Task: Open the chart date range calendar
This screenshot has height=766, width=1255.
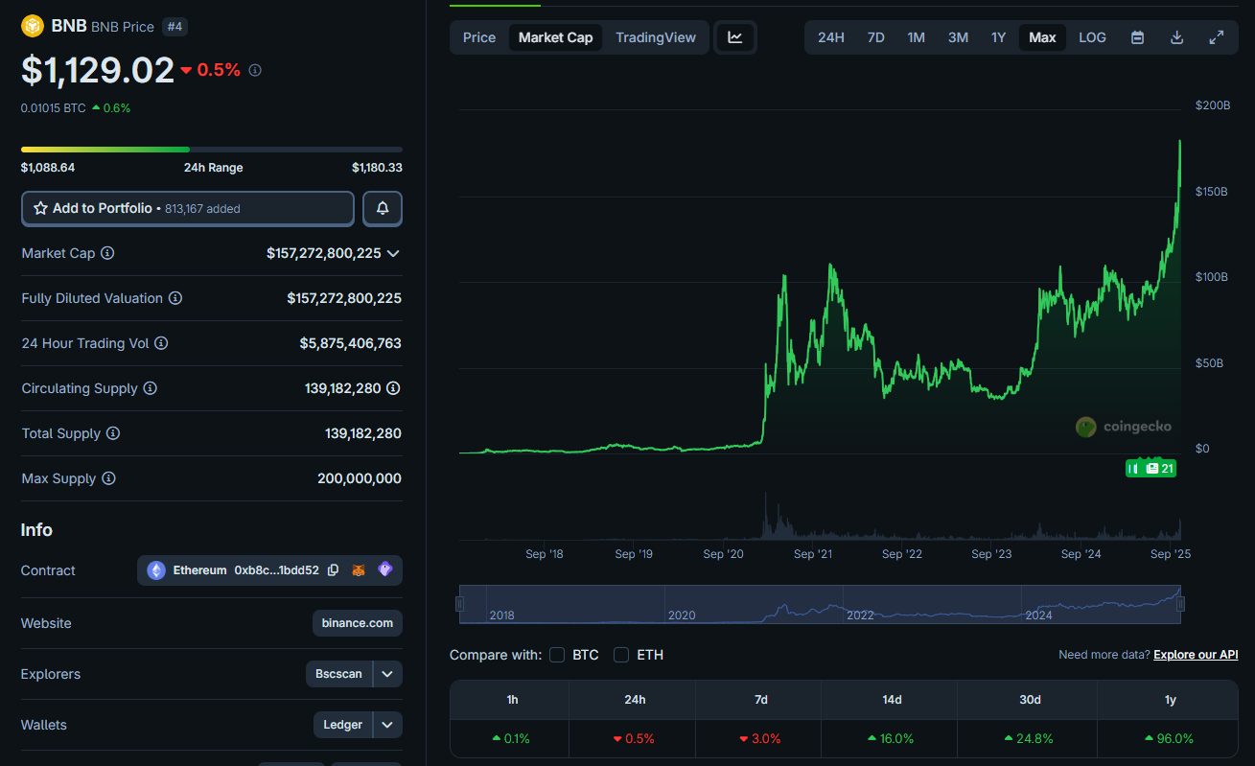Action: tap(1137, 37)
